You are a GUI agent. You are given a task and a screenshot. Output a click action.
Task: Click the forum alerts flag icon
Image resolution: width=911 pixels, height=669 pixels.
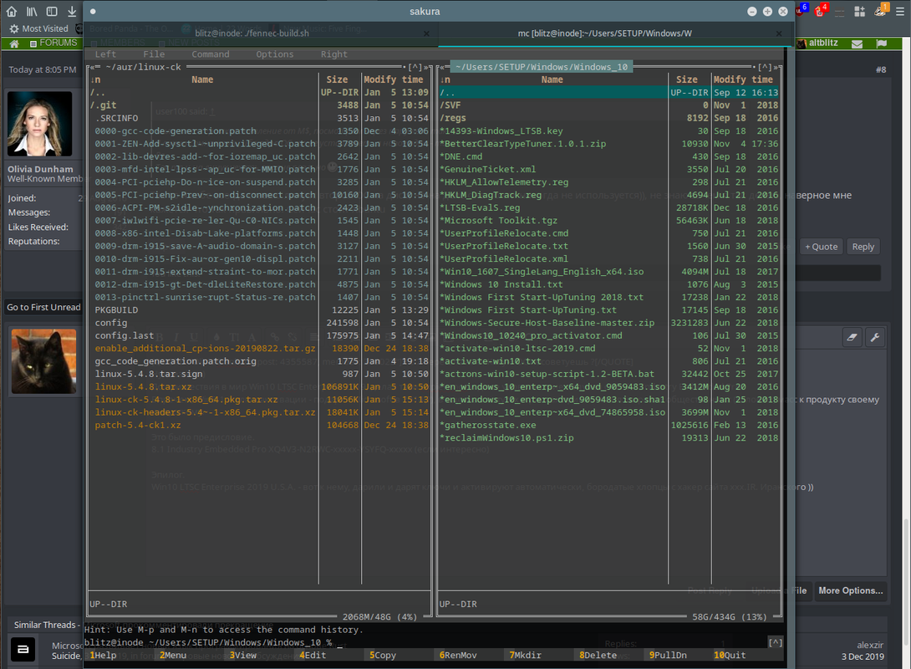[882, 43]
